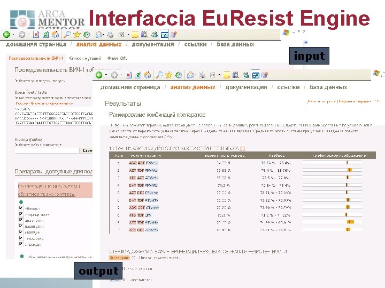Go back in the results window toolbar
Viewport: 385px width, 288px height.
point(99,75)
